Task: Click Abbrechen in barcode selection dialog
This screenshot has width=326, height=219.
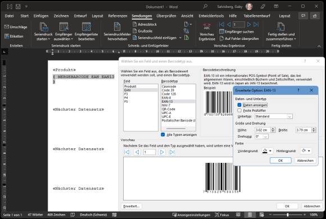Action: tap(311, 206)
